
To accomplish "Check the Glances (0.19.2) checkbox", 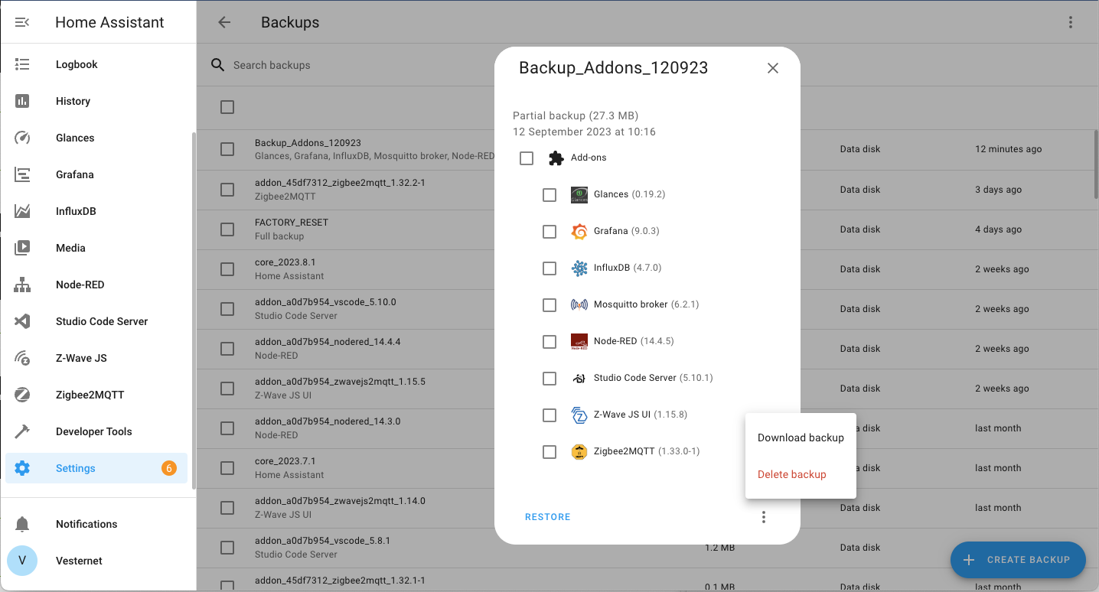I will 549,195.
